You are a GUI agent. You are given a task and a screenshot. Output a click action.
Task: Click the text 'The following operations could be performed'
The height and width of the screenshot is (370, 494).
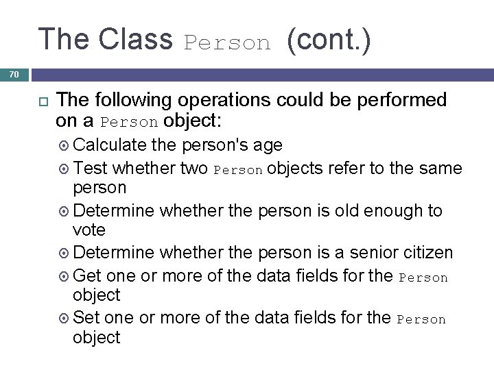coord(252,100)
